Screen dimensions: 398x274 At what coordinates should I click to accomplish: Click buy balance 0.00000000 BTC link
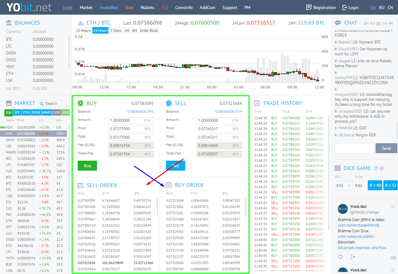(x=141, y=111)
